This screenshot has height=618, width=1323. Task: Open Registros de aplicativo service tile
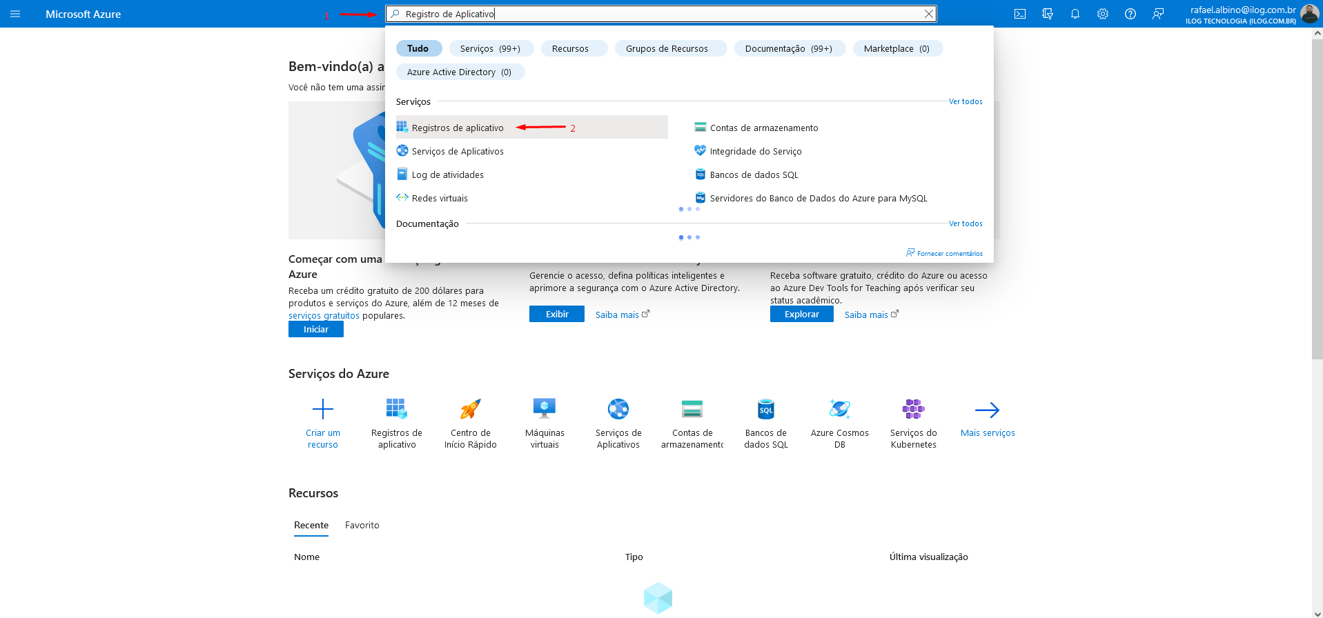point(397,423)
